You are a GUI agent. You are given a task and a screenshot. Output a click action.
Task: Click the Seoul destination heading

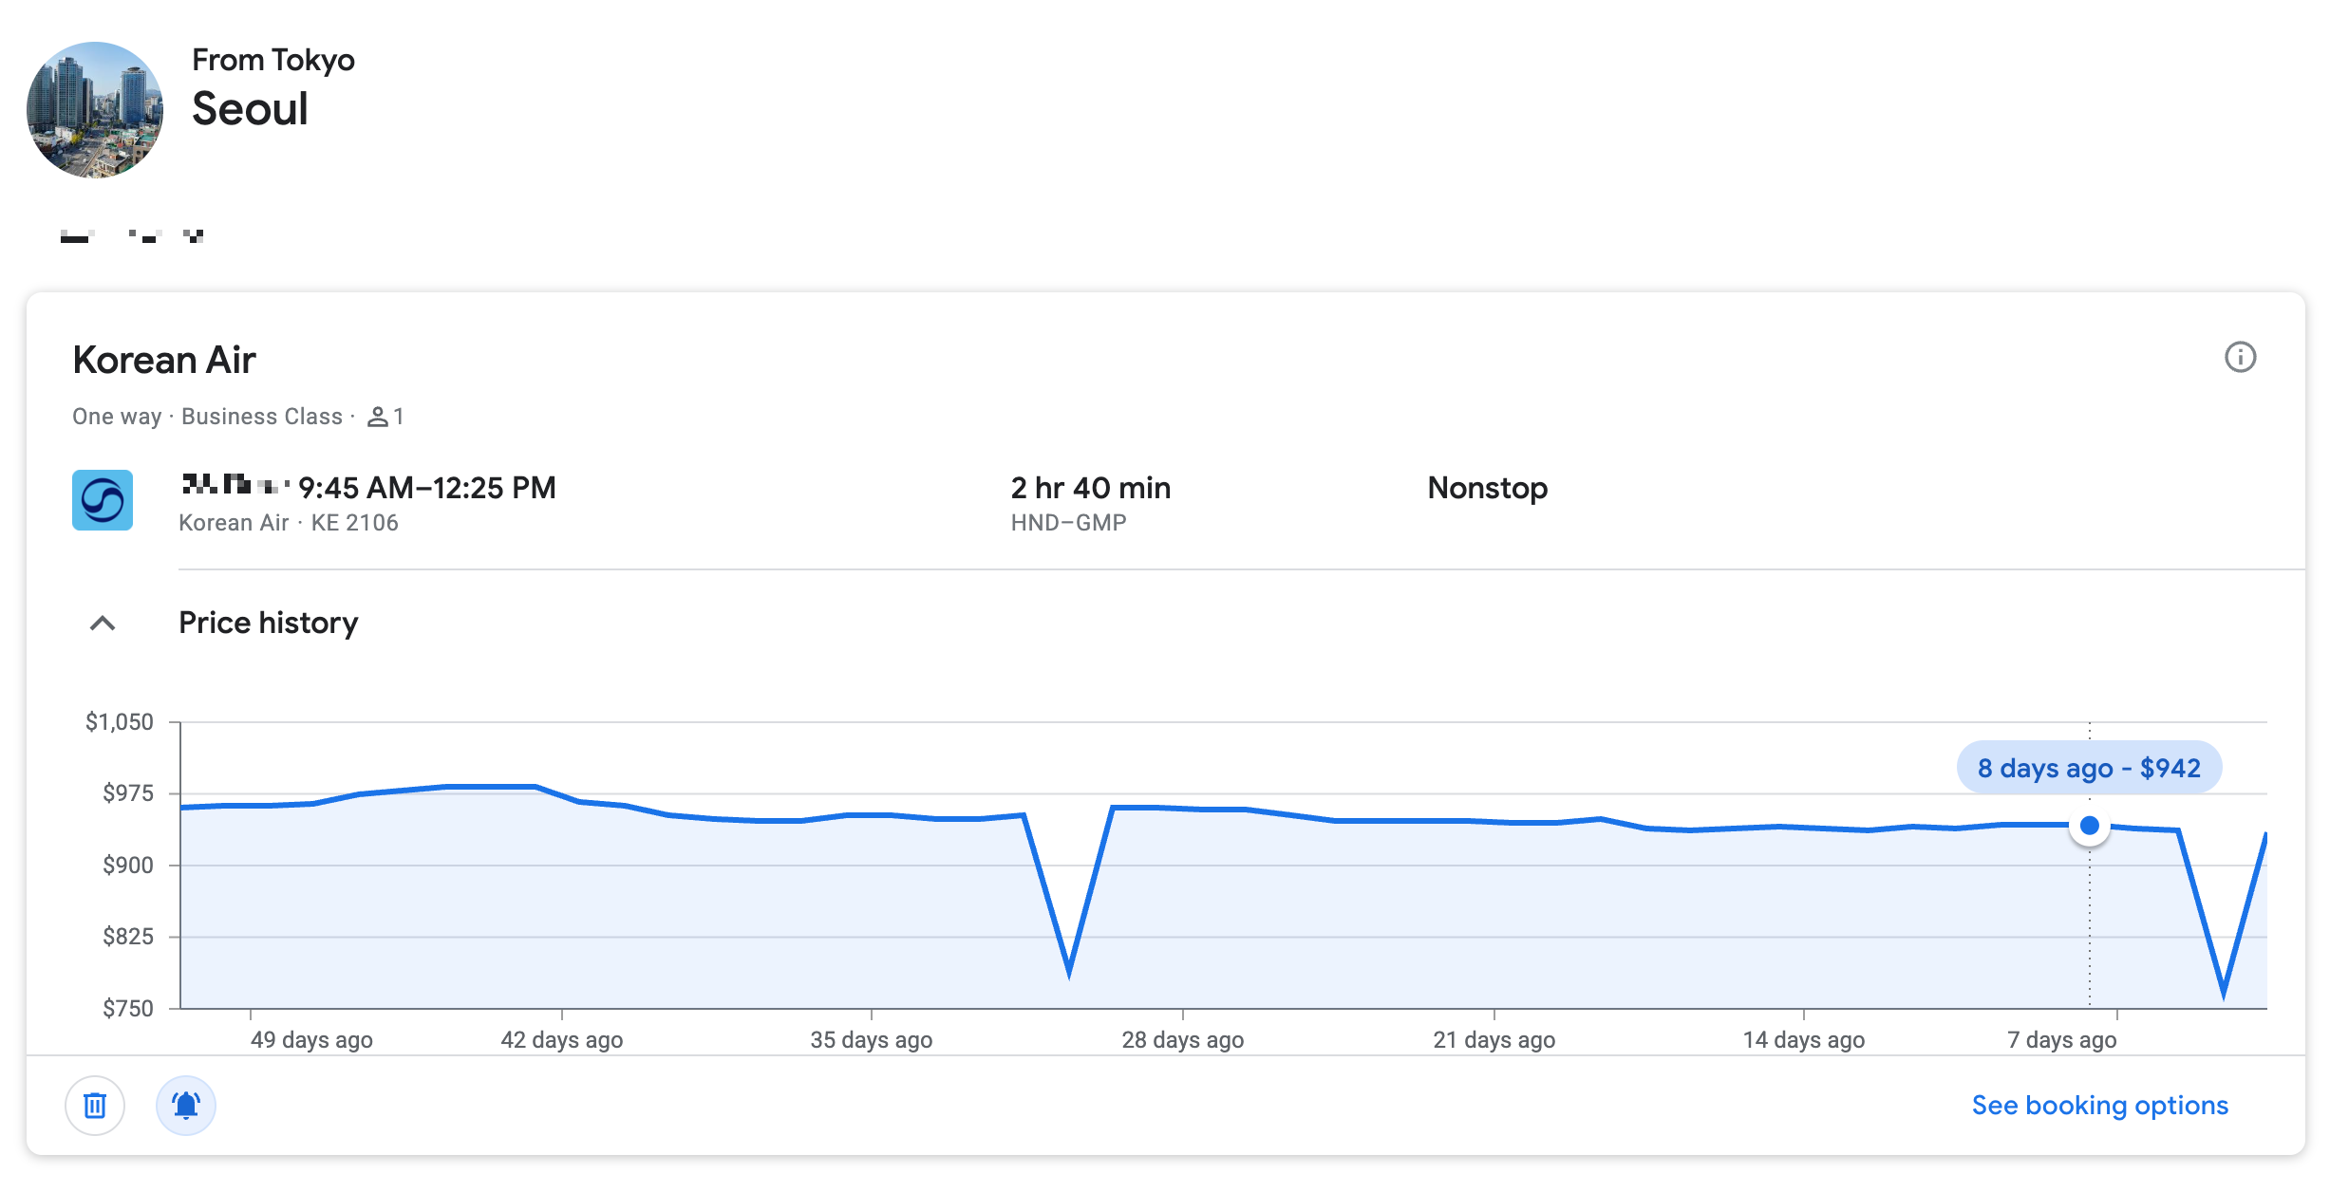pos(250,109)
